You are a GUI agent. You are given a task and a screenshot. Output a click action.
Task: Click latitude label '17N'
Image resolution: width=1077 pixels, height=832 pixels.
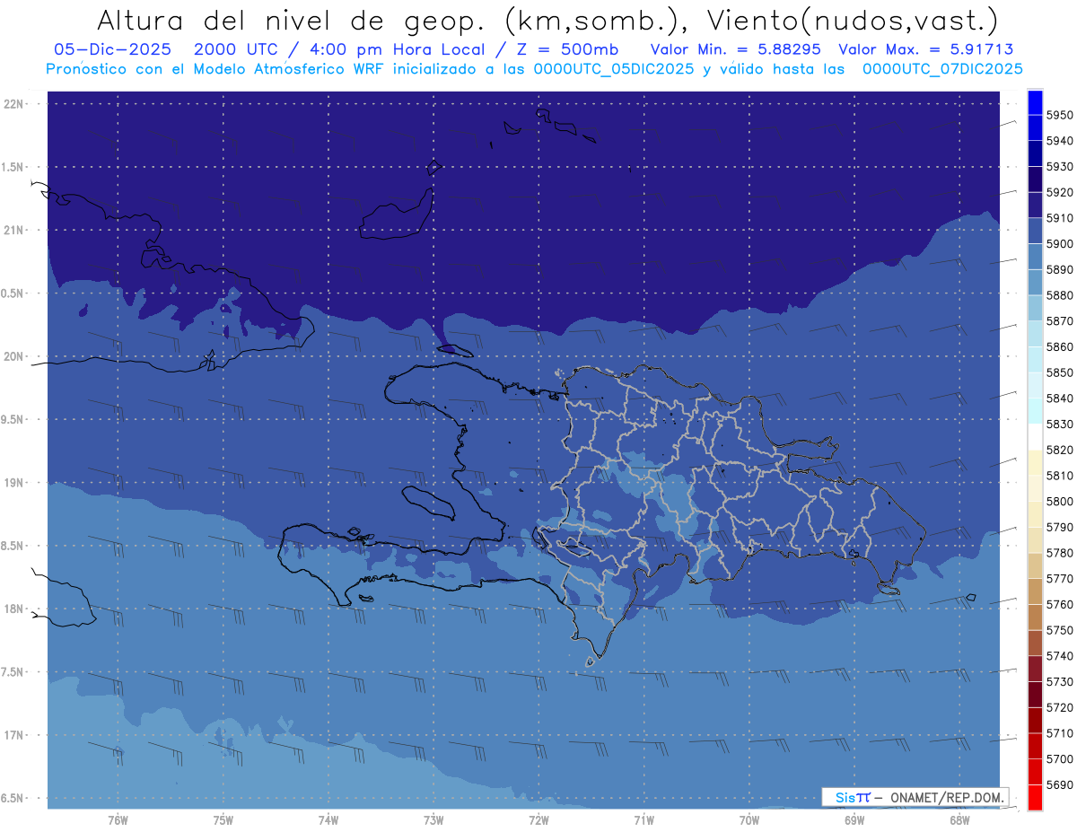[13, 735]
